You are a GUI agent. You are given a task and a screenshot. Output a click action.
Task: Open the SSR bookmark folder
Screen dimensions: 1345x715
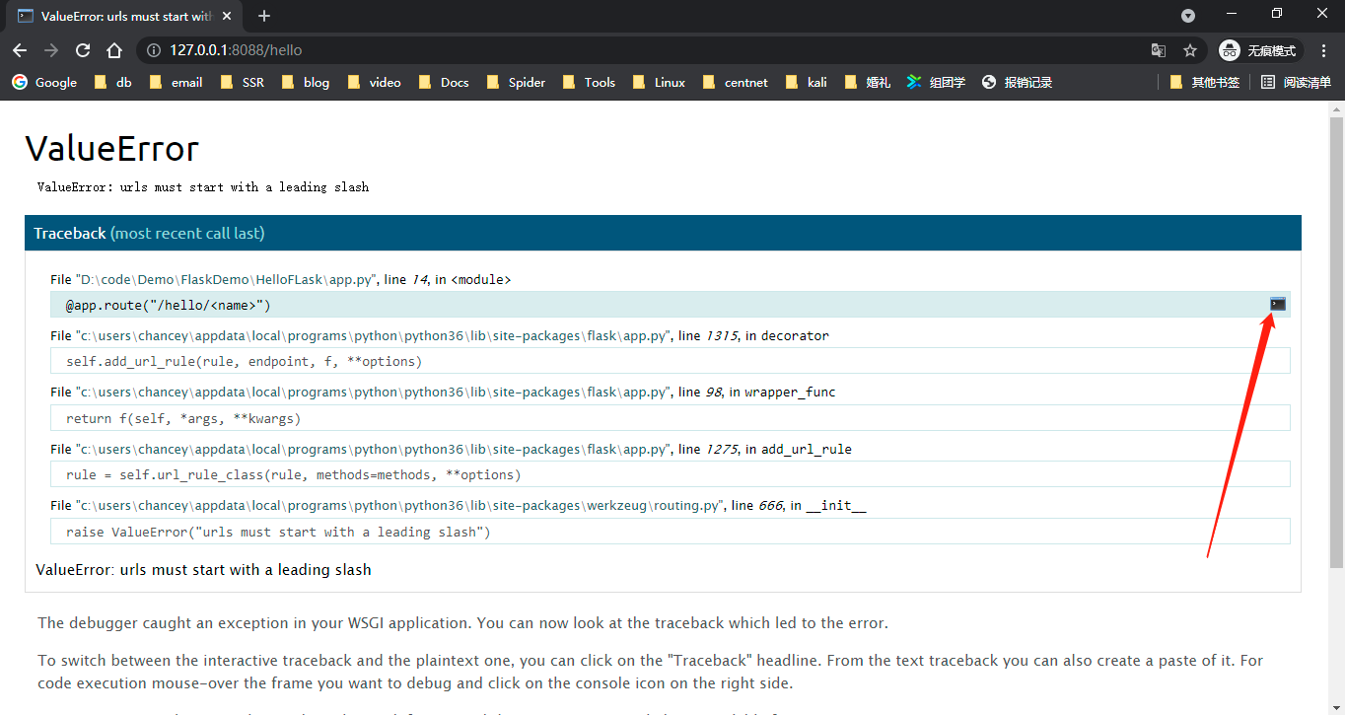click(242, 82)
